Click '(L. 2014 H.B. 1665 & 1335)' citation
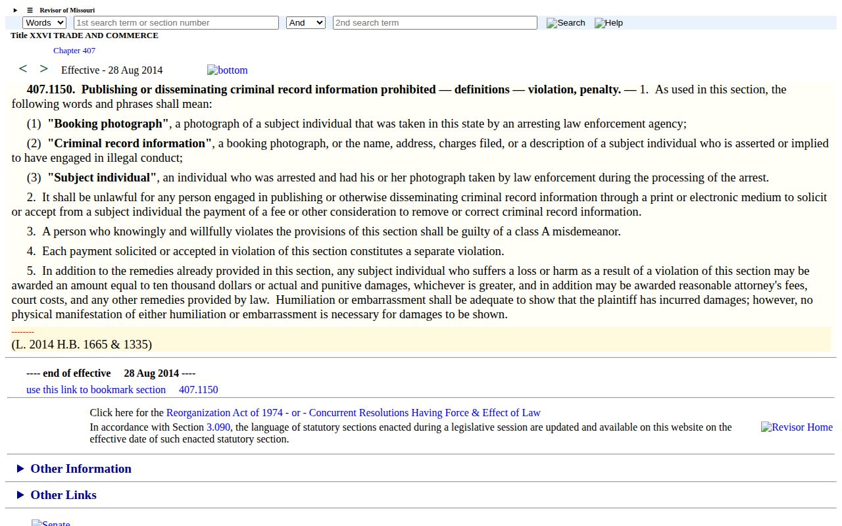Screen dimensions: 842x526 coord(82,345)
